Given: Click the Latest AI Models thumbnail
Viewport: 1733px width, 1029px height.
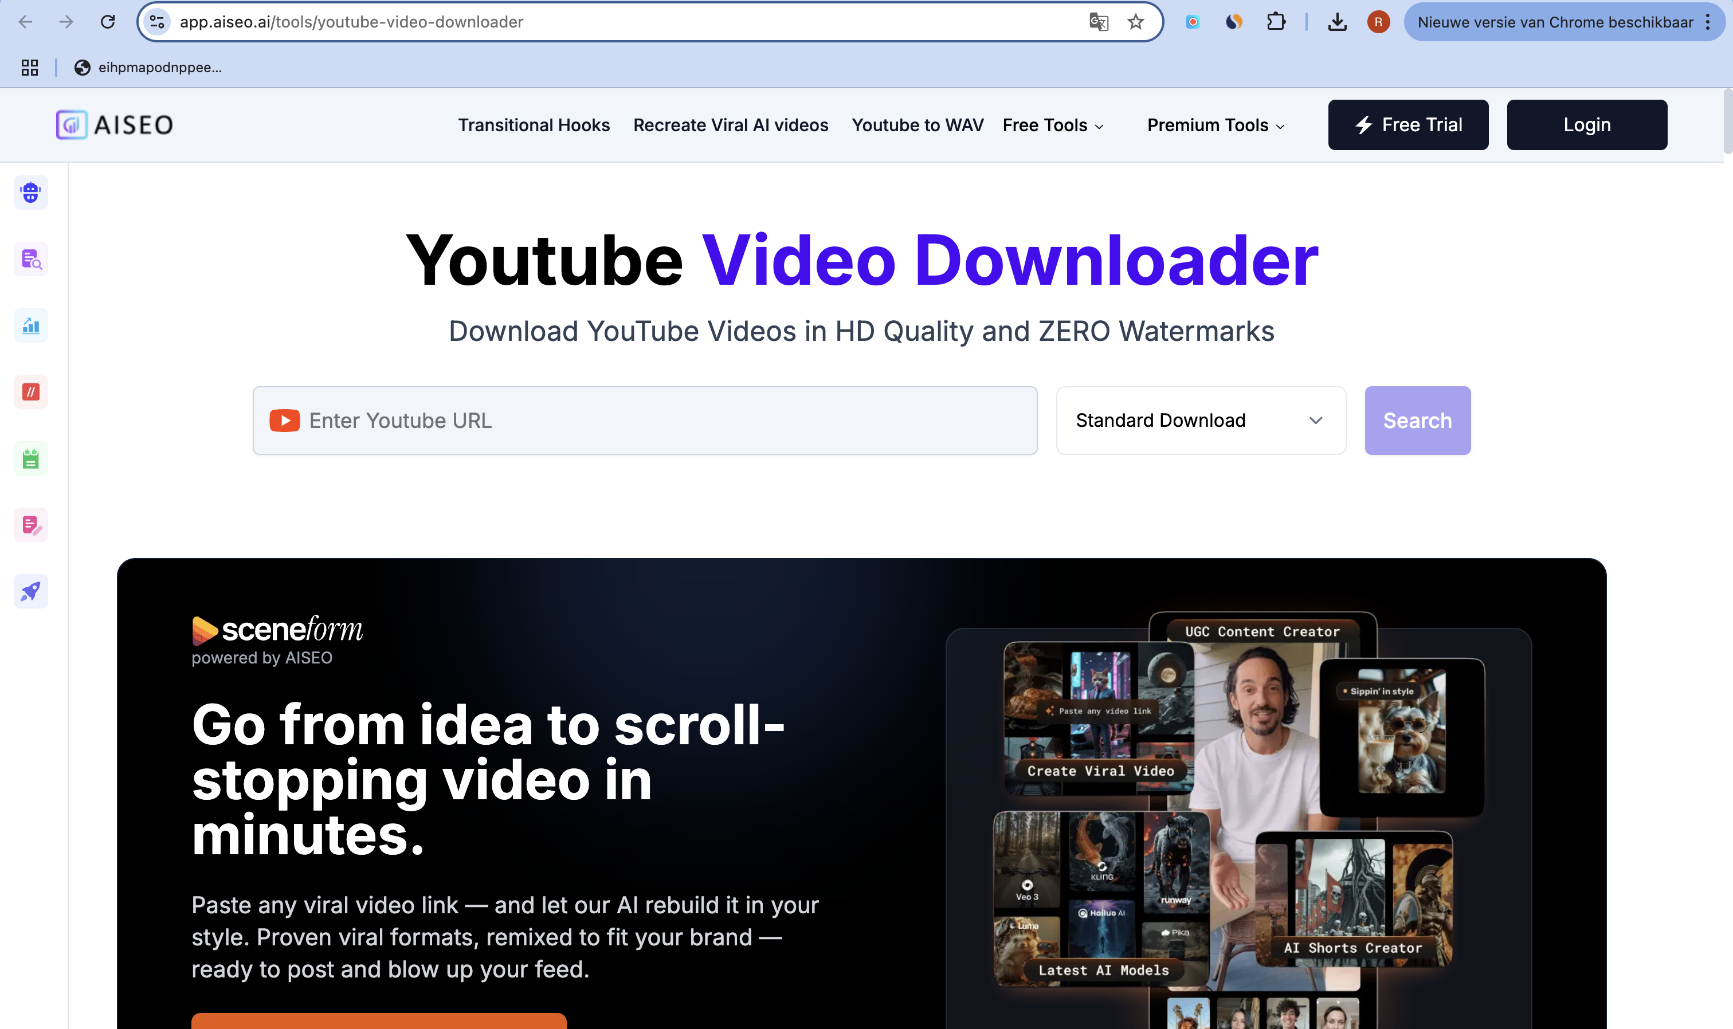Looking at the screenshot, I should [x=1102, y=898].
